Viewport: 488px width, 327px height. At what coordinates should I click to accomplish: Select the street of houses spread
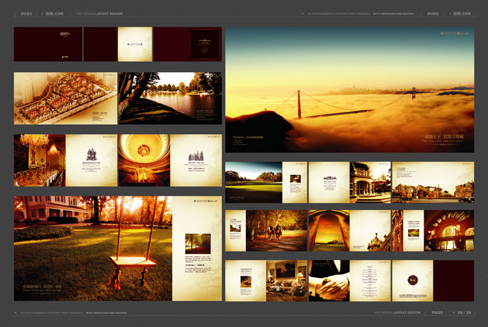433,183
